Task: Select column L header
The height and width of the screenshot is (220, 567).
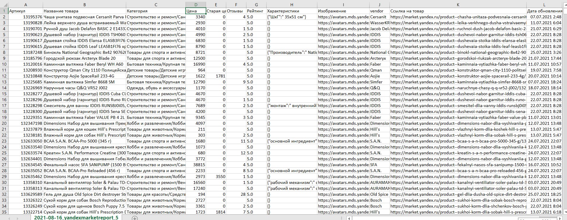Action: pos(544,5)
